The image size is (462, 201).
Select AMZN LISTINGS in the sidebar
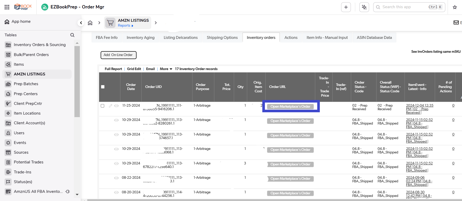[37, 74]
